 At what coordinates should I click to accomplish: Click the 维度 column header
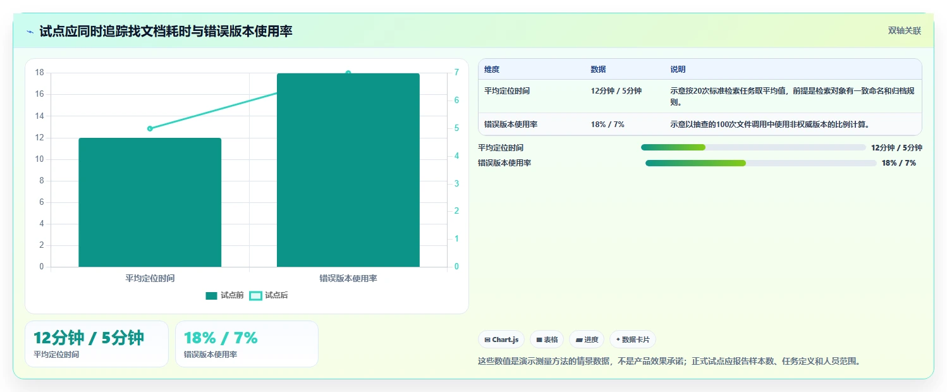point(492,70)
